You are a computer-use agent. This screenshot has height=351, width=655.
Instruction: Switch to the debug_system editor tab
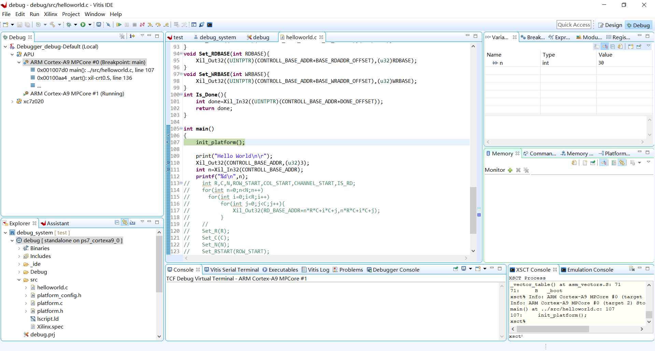(x=215, y=37)
